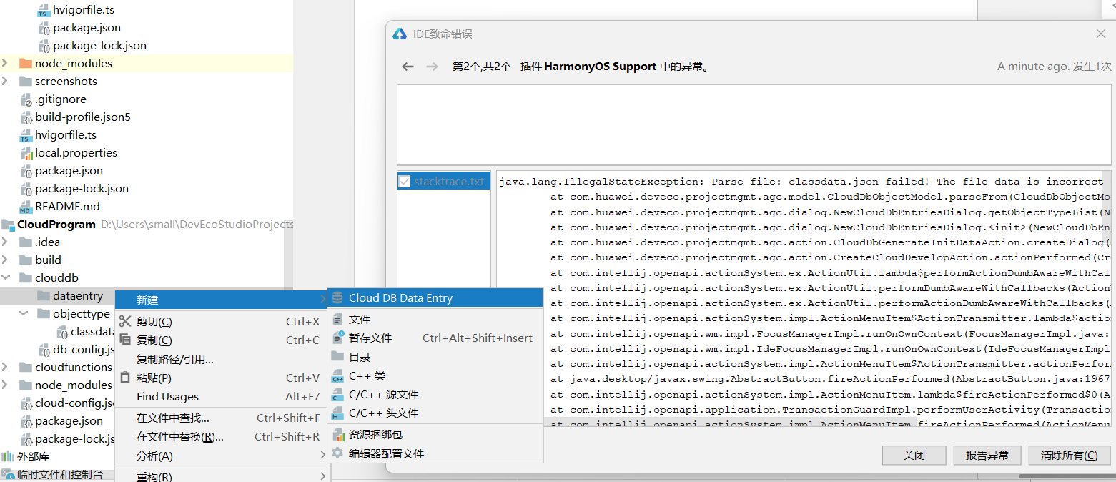The height and width of the screenshot is (482, 1116).
Task: Click the .gitignore file icon
Action: click(x=26, y=99)
